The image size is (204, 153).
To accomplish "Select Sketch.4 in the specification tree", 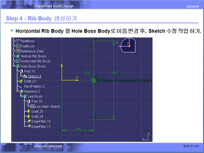I will 34,76.
